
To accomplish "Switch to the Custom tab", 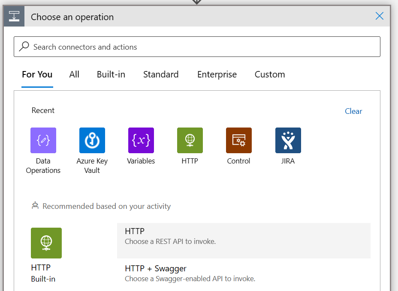I will (x=269, y=74).
